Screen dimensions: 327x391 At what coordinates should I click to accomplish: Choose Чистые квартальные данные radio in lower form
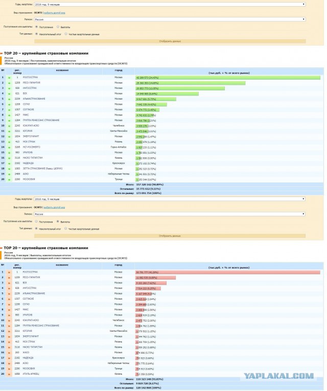[65, 228]
